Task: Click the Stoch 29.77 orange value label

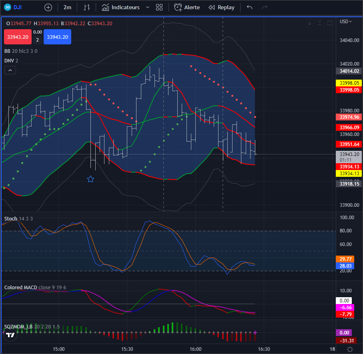Action: [x=345, y=259]
